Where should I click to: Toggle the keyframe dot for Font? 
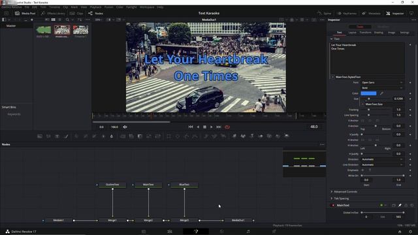(410, 83)
